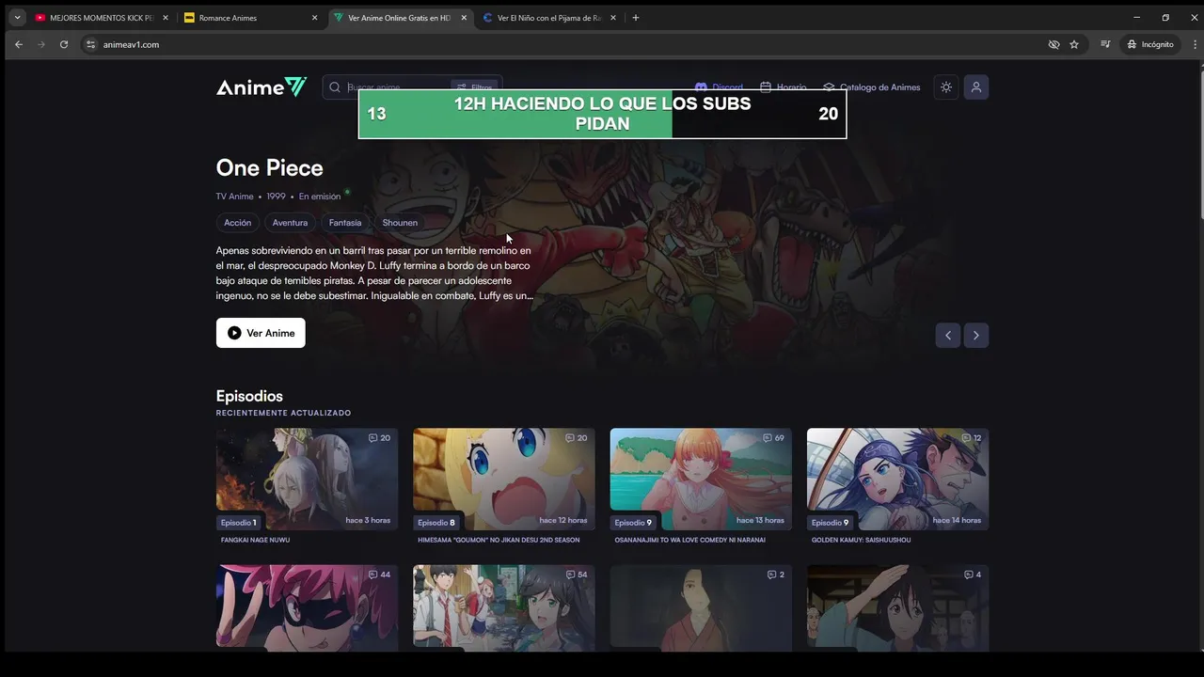
Task: Open the Chrome three-dot menu
Action: point(1195,44)
